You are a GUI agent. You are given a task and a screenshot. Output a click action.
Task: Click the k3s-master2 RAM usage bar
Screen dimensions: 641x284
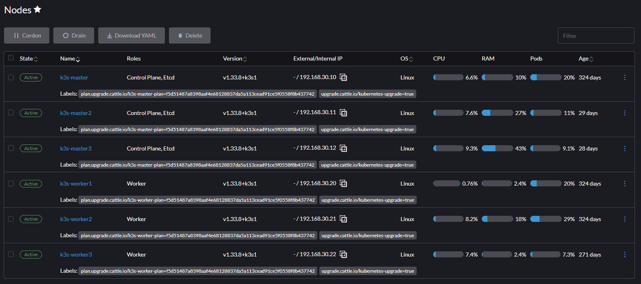point(497,113)
